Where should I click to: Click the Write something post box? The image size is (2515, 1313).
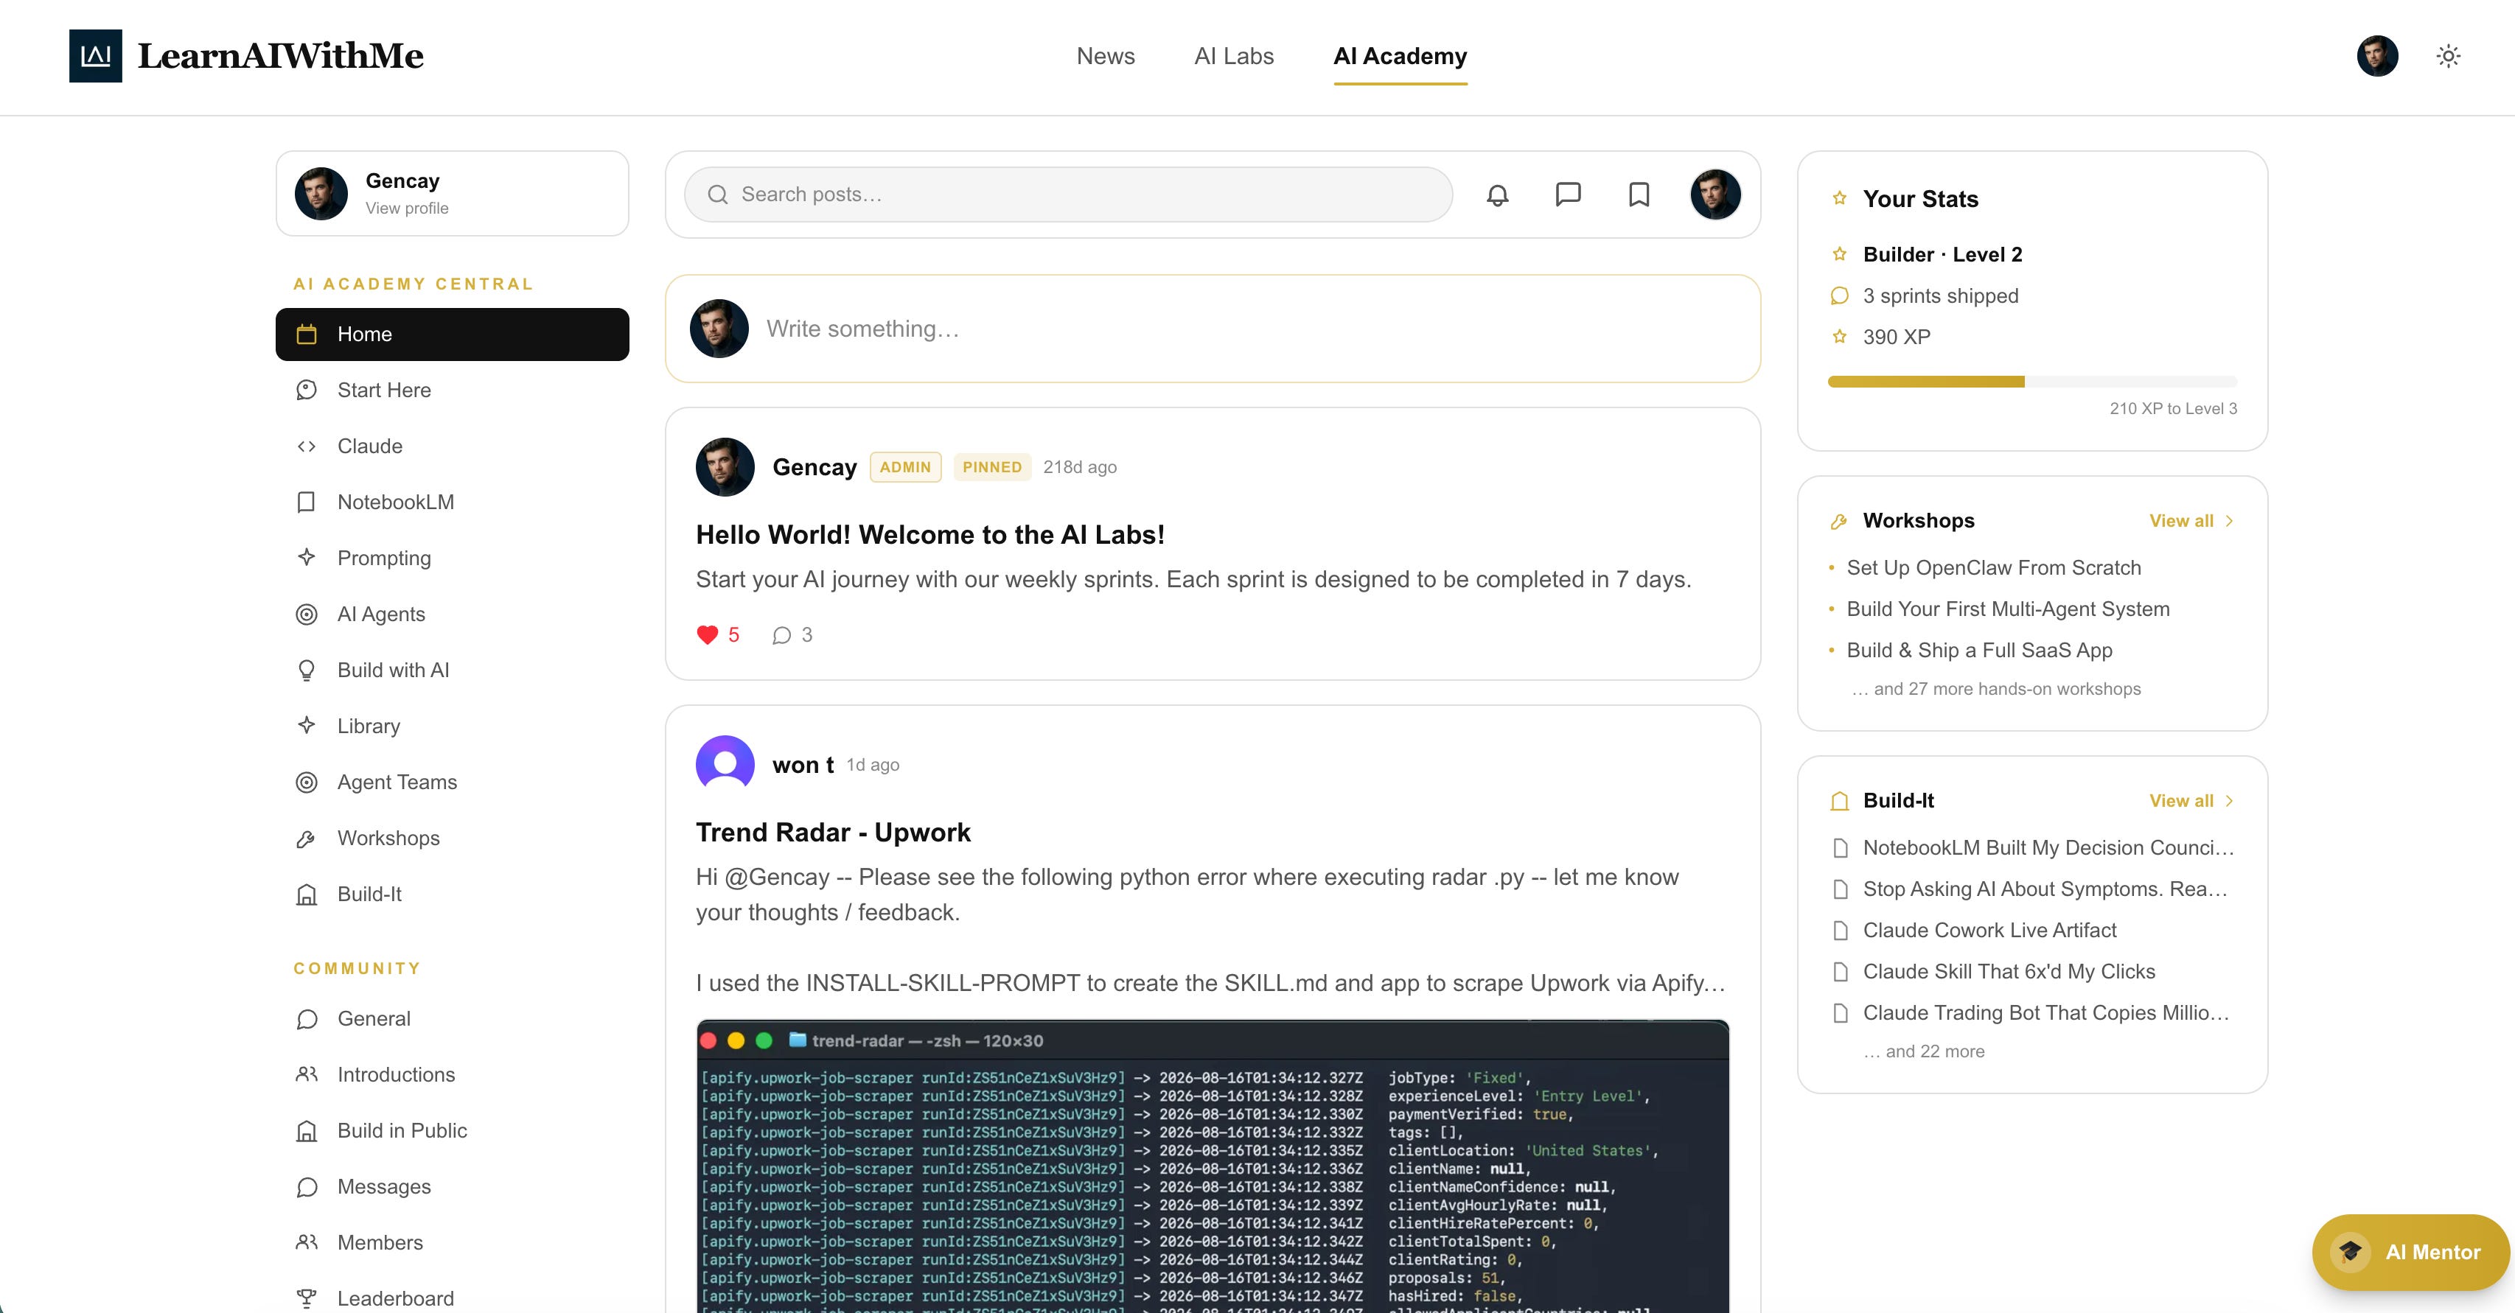1213,329
